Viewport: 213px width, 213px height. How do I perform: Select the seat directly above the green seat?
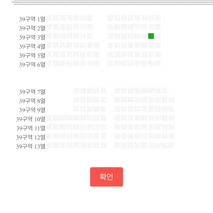point(151,27)
